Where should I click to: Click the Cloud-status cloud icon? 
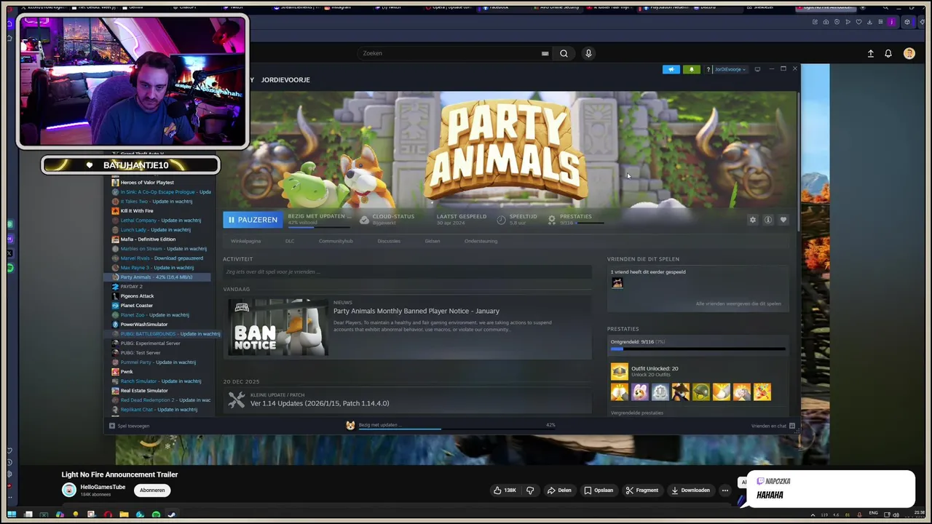[365, 219]
